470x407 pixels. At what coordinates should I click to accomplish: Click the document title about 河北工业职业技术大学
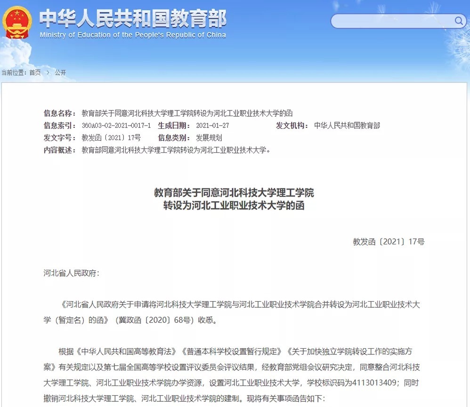click(x=235, y=199)
